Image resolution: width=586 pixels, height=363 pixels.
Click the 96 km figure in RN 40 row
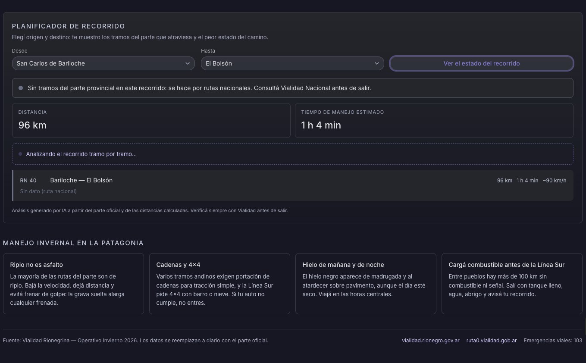(505, 181)
